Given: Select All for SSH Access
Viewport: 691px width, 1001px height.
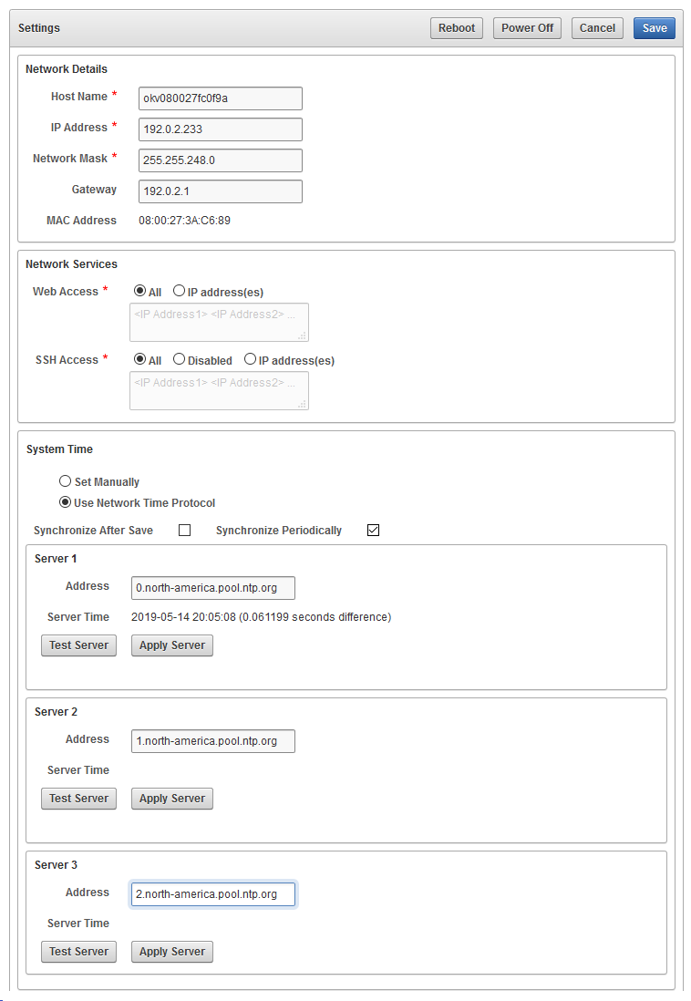Looking at the screenshot, I should [x=139, y=359].
